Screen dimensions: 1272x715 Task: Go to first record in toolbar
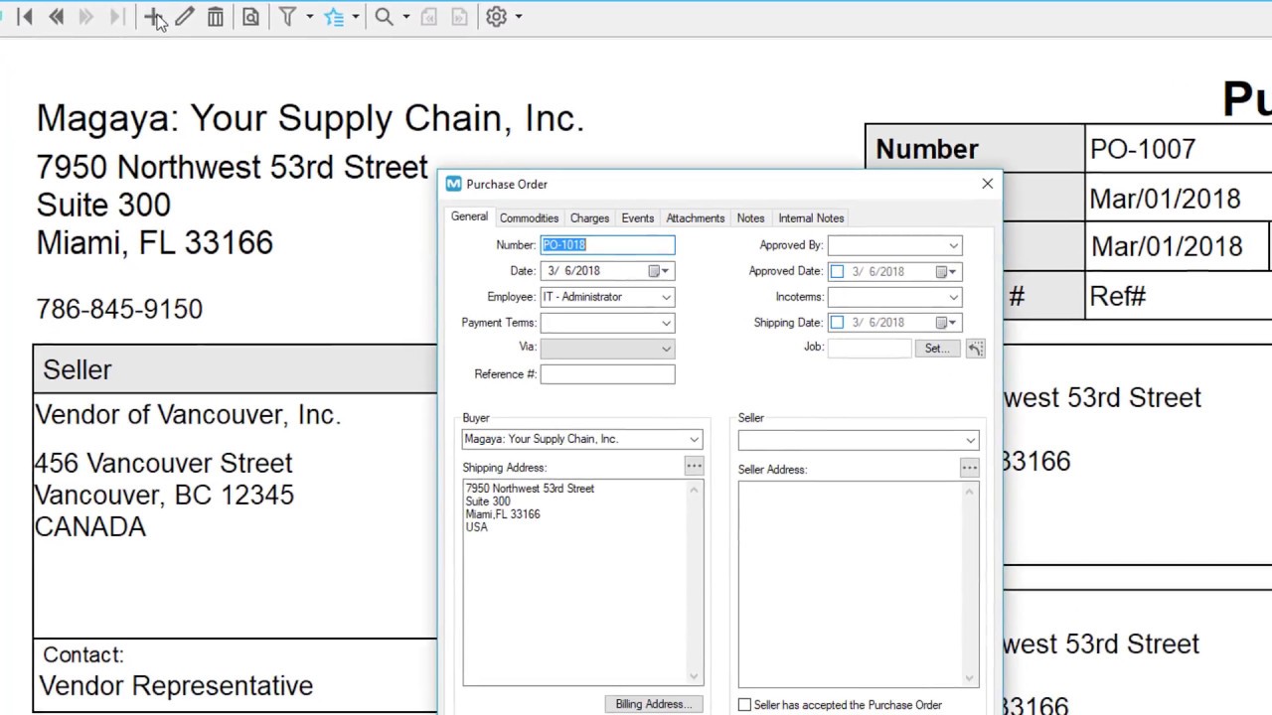pyautogui.click(x=25, y=17)
